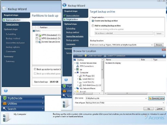Collapse the Computer node in location tree
The width and height of the screenshot is (167, 125).
75,72
